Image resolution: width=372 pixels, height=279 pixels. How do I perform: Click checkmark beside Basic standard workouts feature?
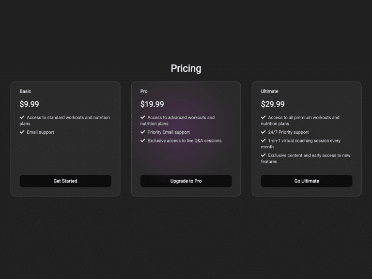(x=22, y=117)
